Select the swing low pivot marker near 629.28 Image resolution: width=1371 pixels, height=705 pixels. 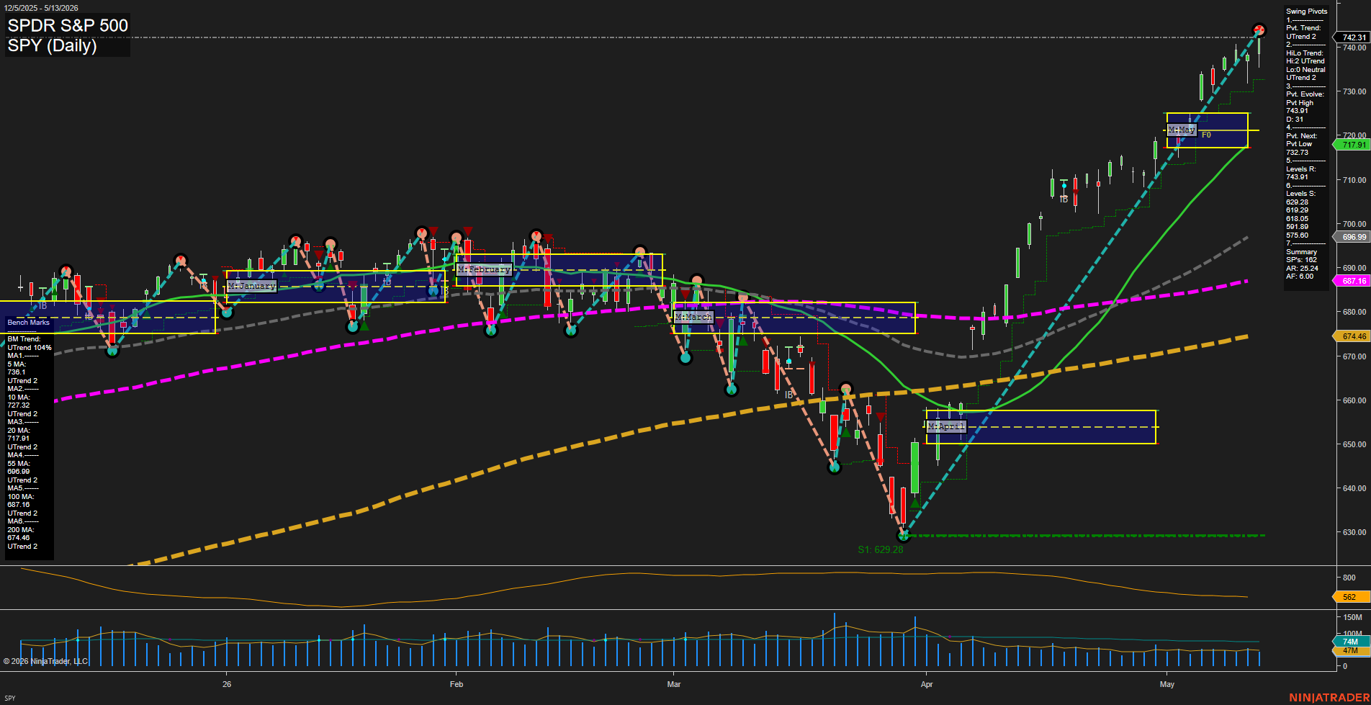(x=903, y=536)
